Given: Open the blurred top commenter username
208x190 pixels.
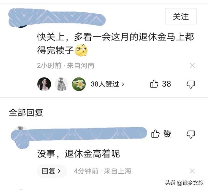Looking at the screenshot, I should tap(57, 17).
